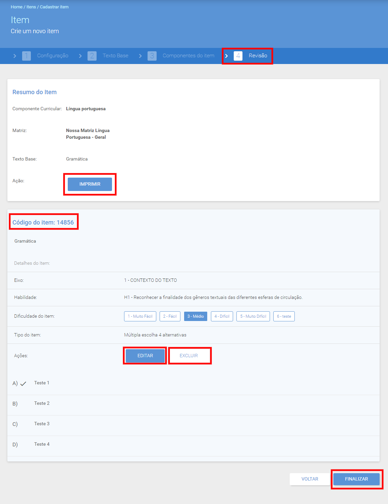
Task: Click the 1 - CONTEXTO DO TEXTO value
Action: (151, 280)
